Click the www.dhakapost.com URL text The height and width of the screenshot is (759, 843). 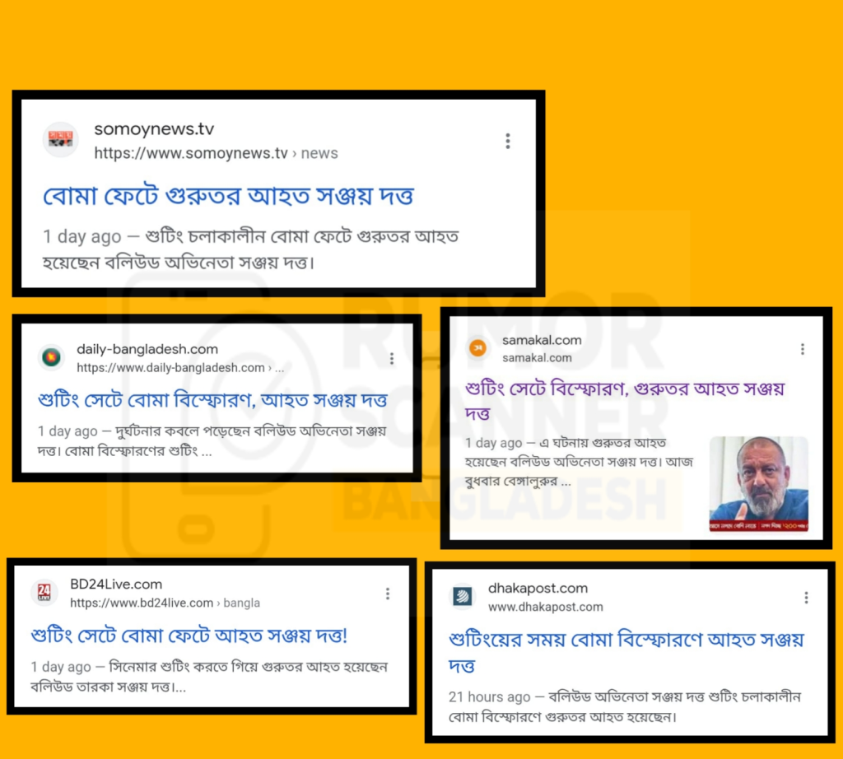[546, 607]
